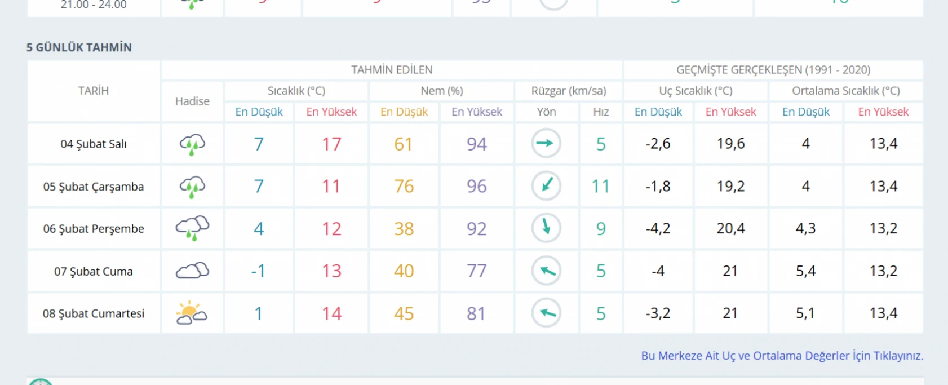
Task: Click cloud icon for 07 Şubat Cuma
Action: coord(192,271)
